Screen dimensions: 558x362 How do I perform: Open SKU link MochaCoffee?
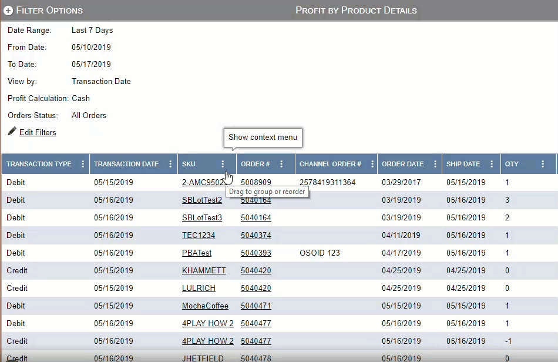(x=205, y=306)
